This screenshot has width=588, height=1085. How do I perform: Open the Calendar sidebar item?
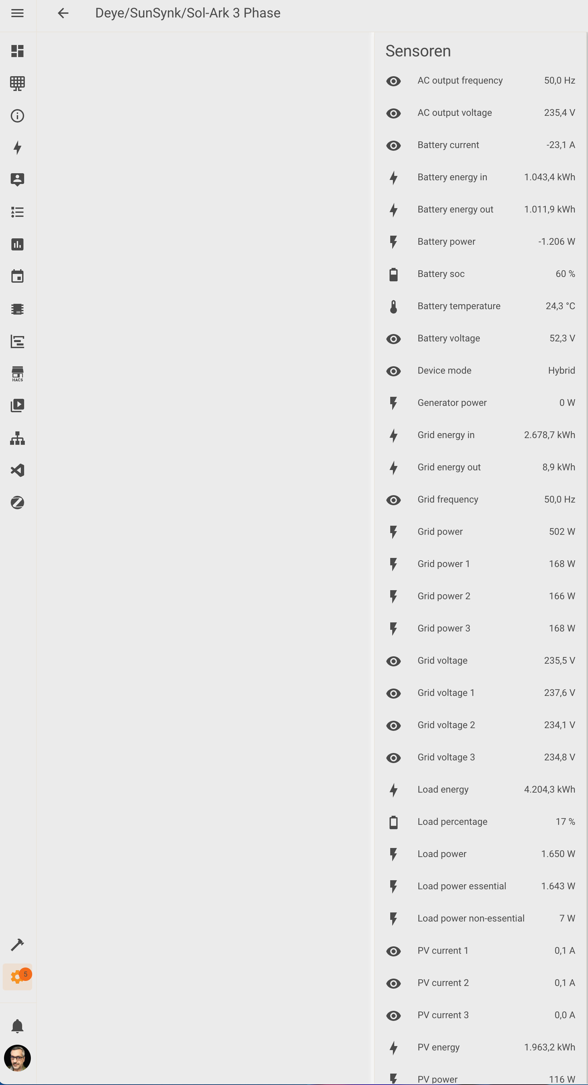[17, 277]
